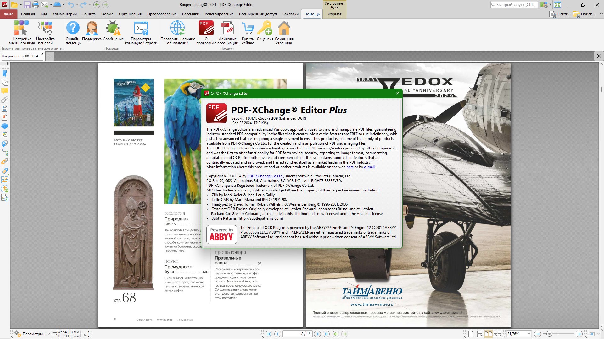The image size is (604, 339).
Task: Switch to single page layout
Action: click(471, 334)
